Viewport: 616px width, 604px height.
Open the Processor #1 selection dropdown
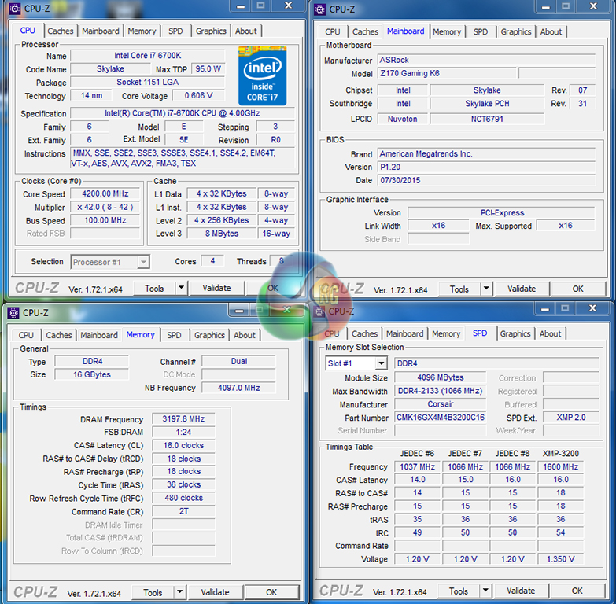pyautogui.click(x=110, y=262)
